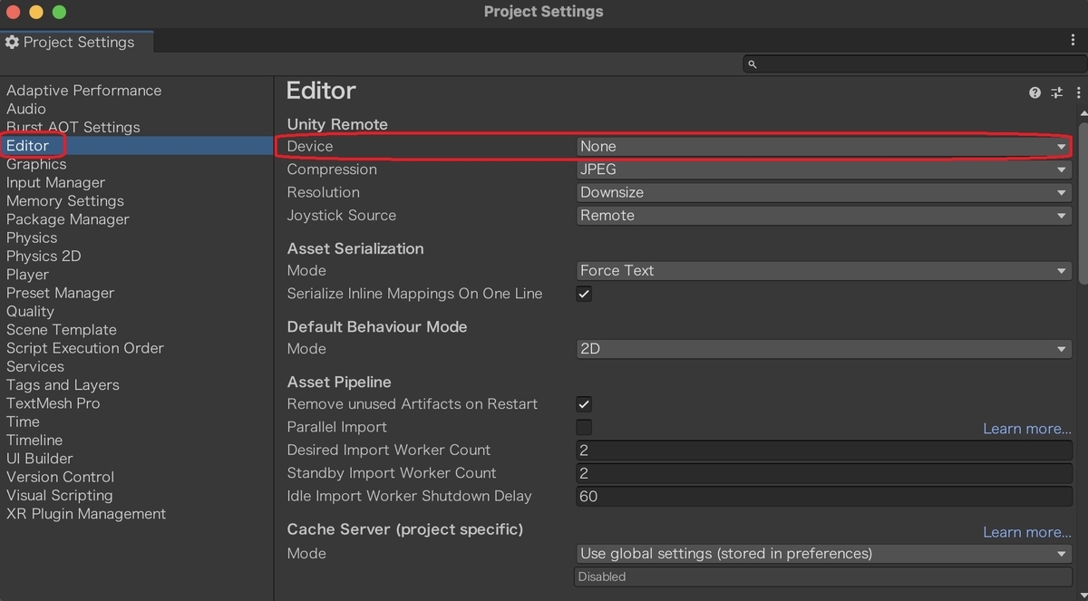Image resolution: width=1088 pixels, height=601 pixels.
Task: Click the Disabled cache server status box
Action: pos(824,577)
